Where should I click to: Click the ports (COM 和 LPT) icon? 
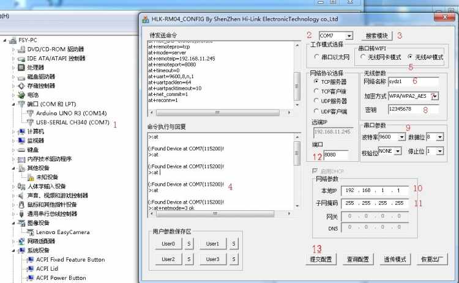(21, 104)
